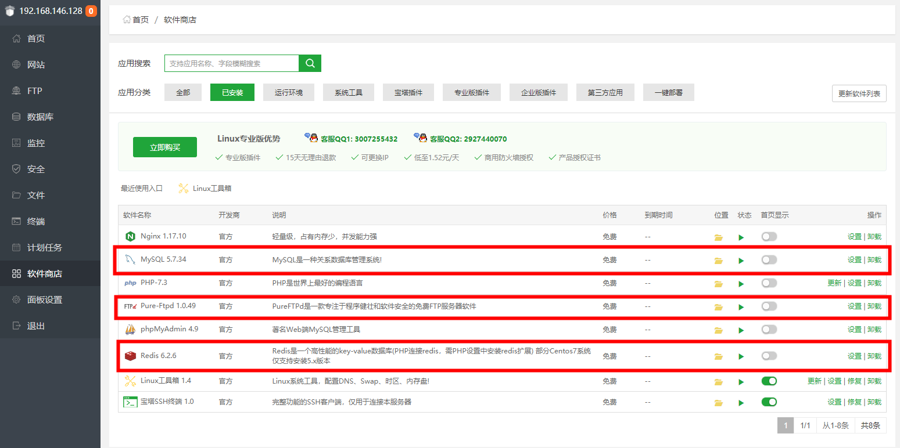Click the green search magnifier button
The image size is (900, 448).
pos(310,63)
